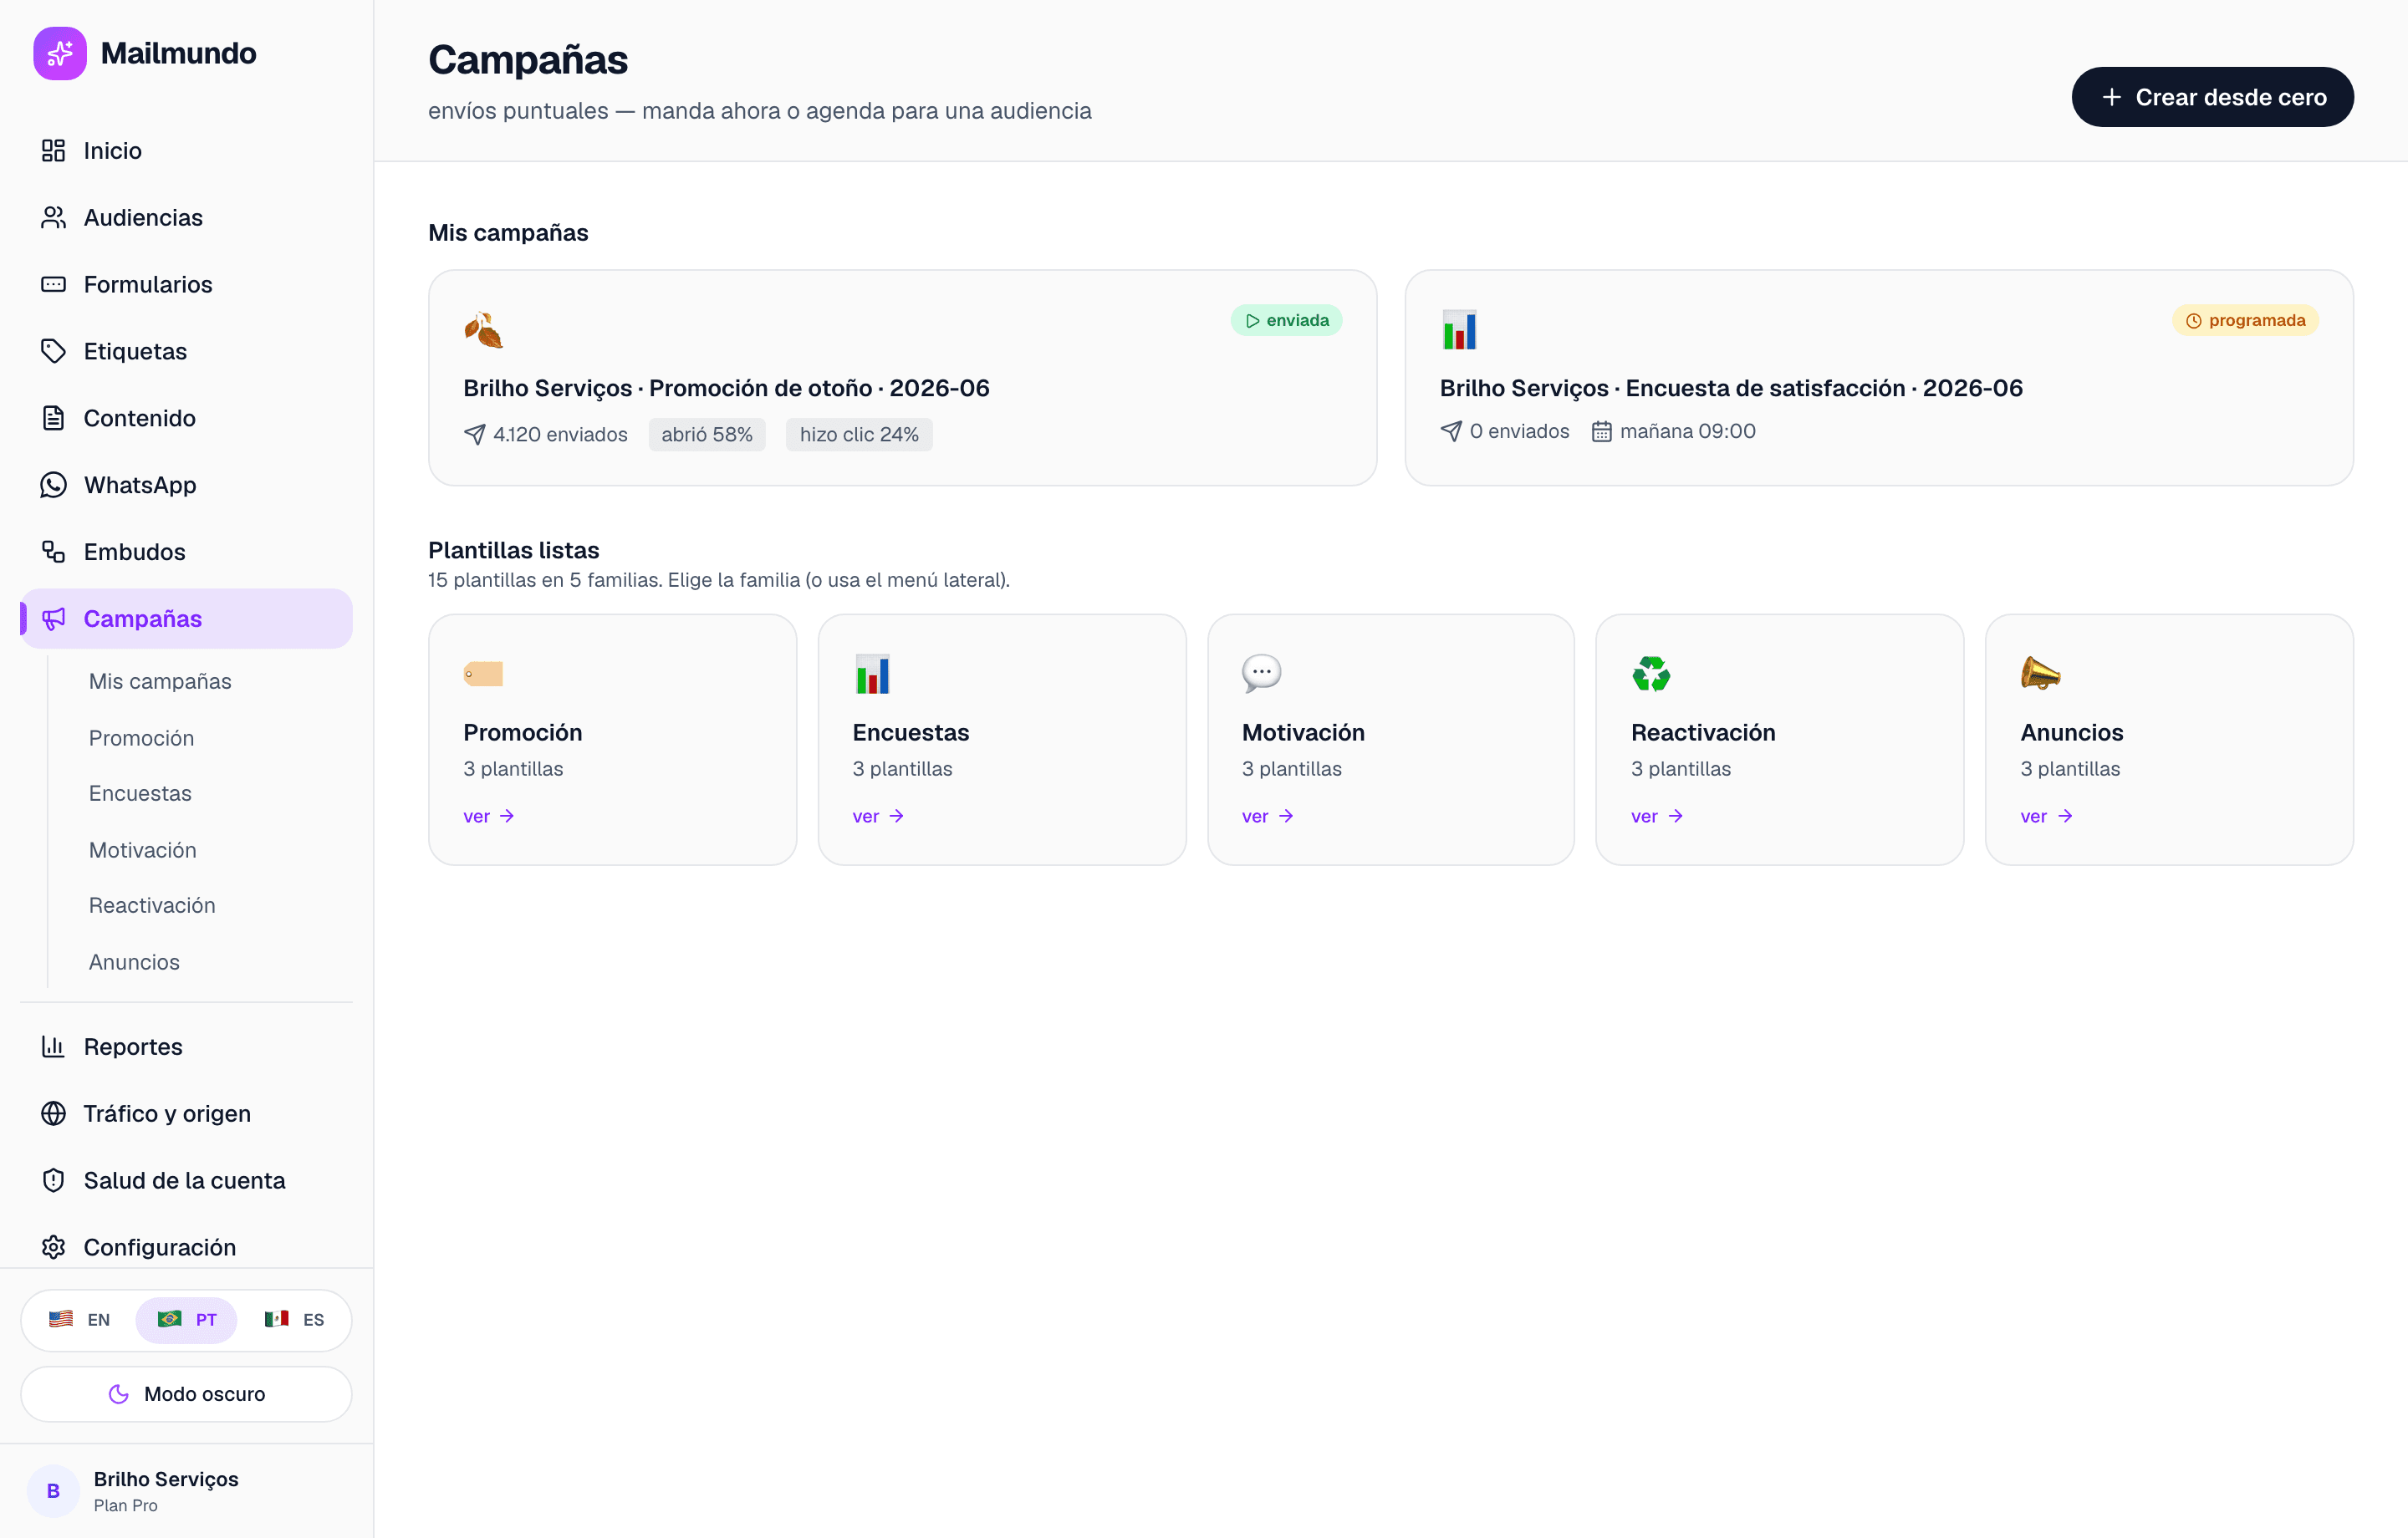The height and width of the screenshot is (1538, 2408).
Task: Click the recycle icon on Reactivación card
Action: pos(1651,674)
